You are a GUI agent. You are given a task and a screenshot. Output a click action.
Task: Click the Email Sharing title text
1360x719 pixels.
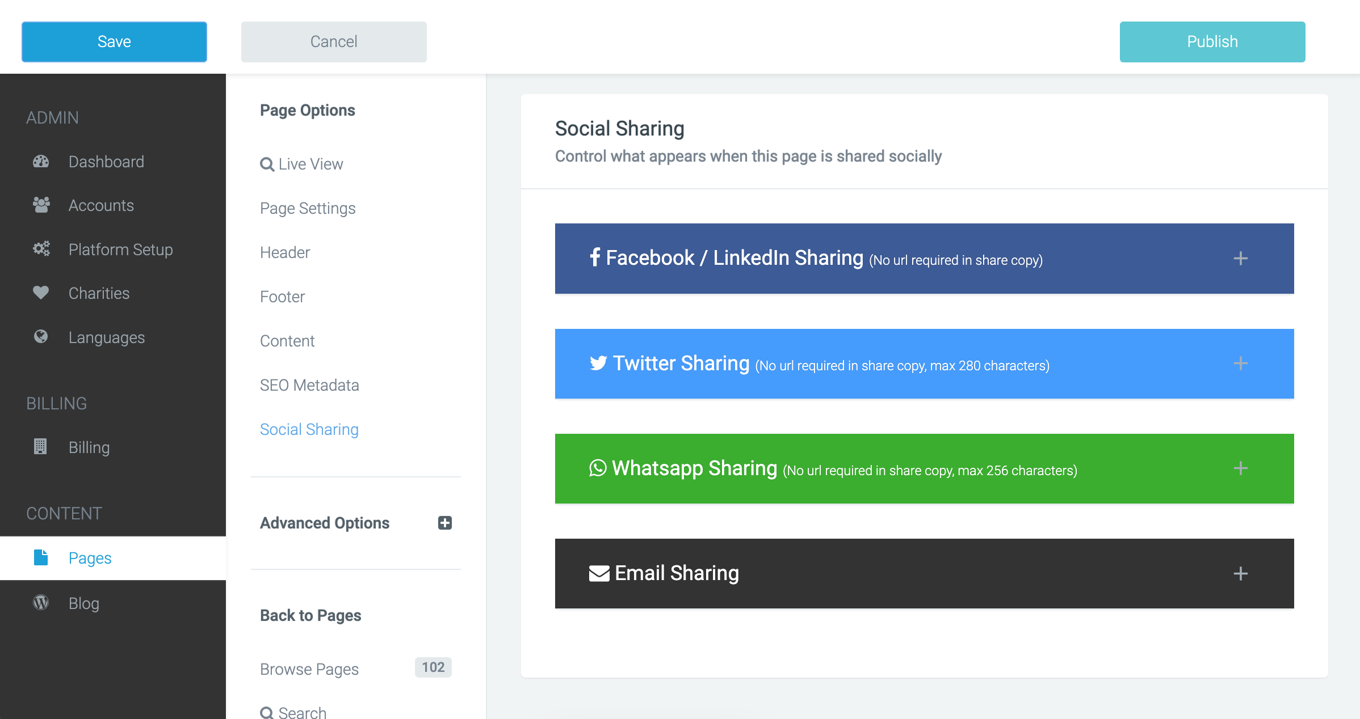[677, 573]
